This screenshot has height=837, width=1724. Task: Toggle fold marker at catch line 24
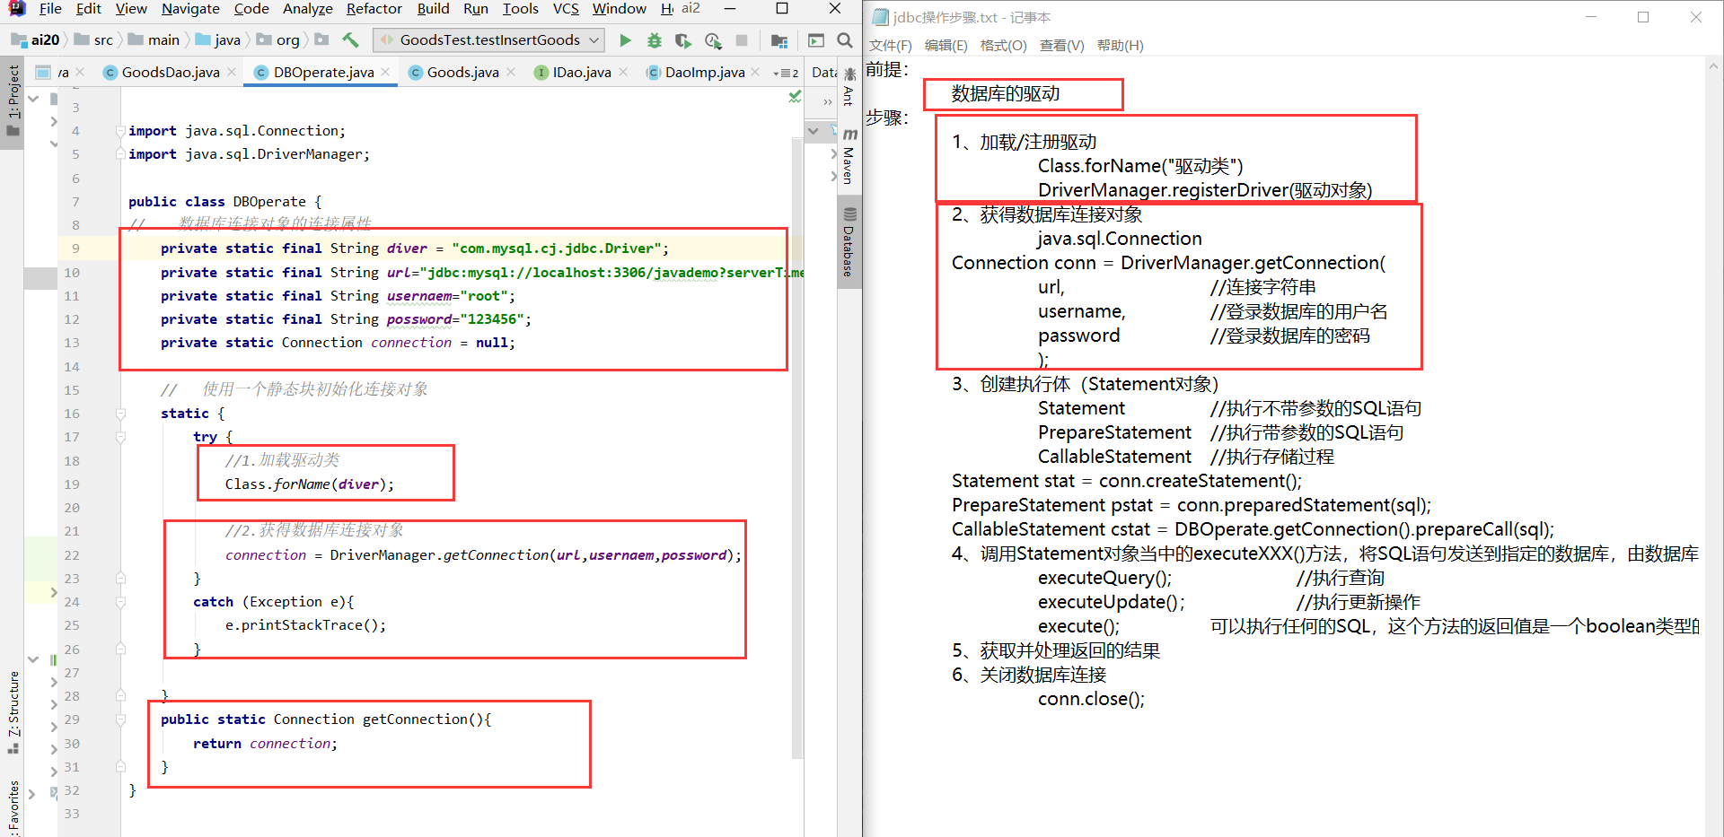pyautogui.click(x=120, y=602)
